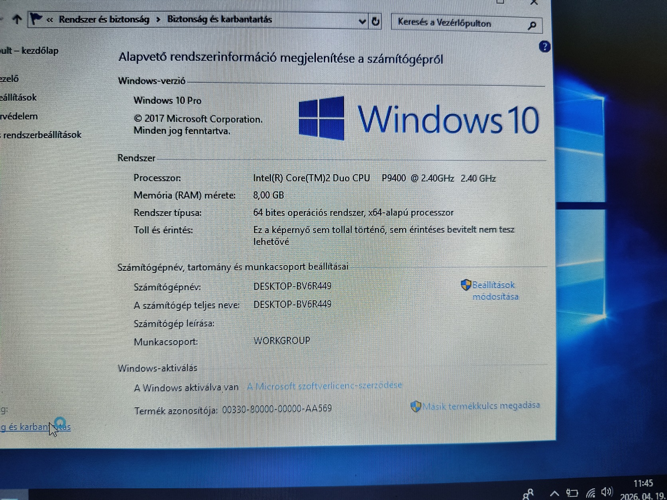The image size is (667, 500).
Task: Open the Microsoft szoftverlicenc-szerződése link
Action: tap(324, 386)
